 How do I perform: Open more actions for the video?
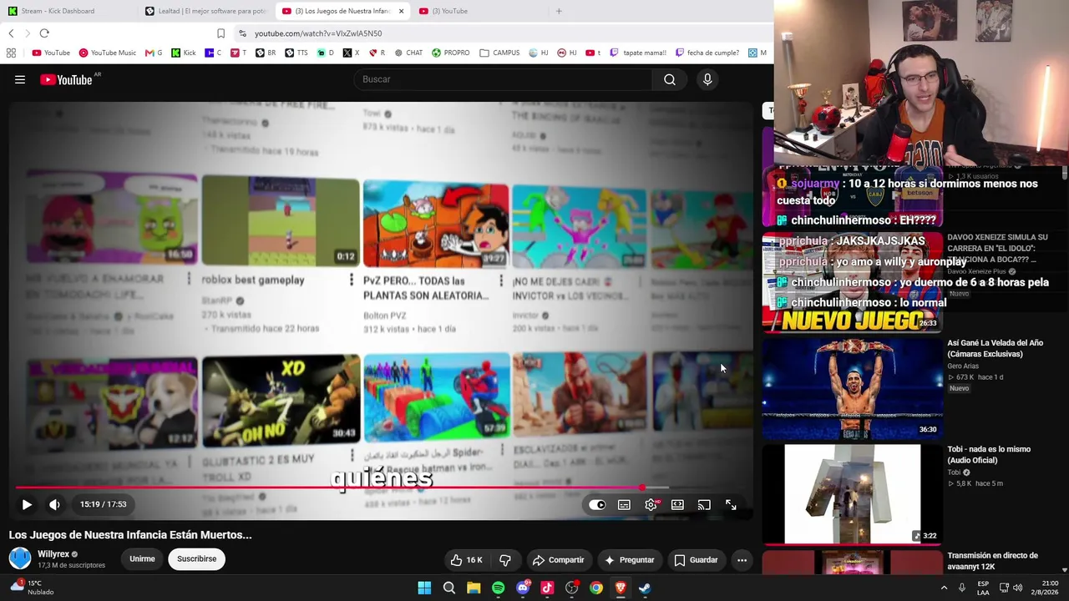click(x=742, y=560)
